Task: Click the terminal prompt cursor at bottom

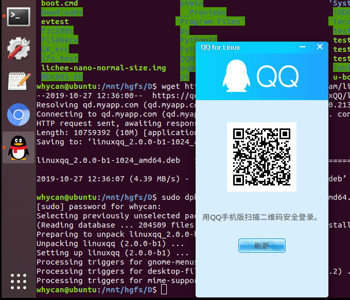Action: (x=164, y=290)
